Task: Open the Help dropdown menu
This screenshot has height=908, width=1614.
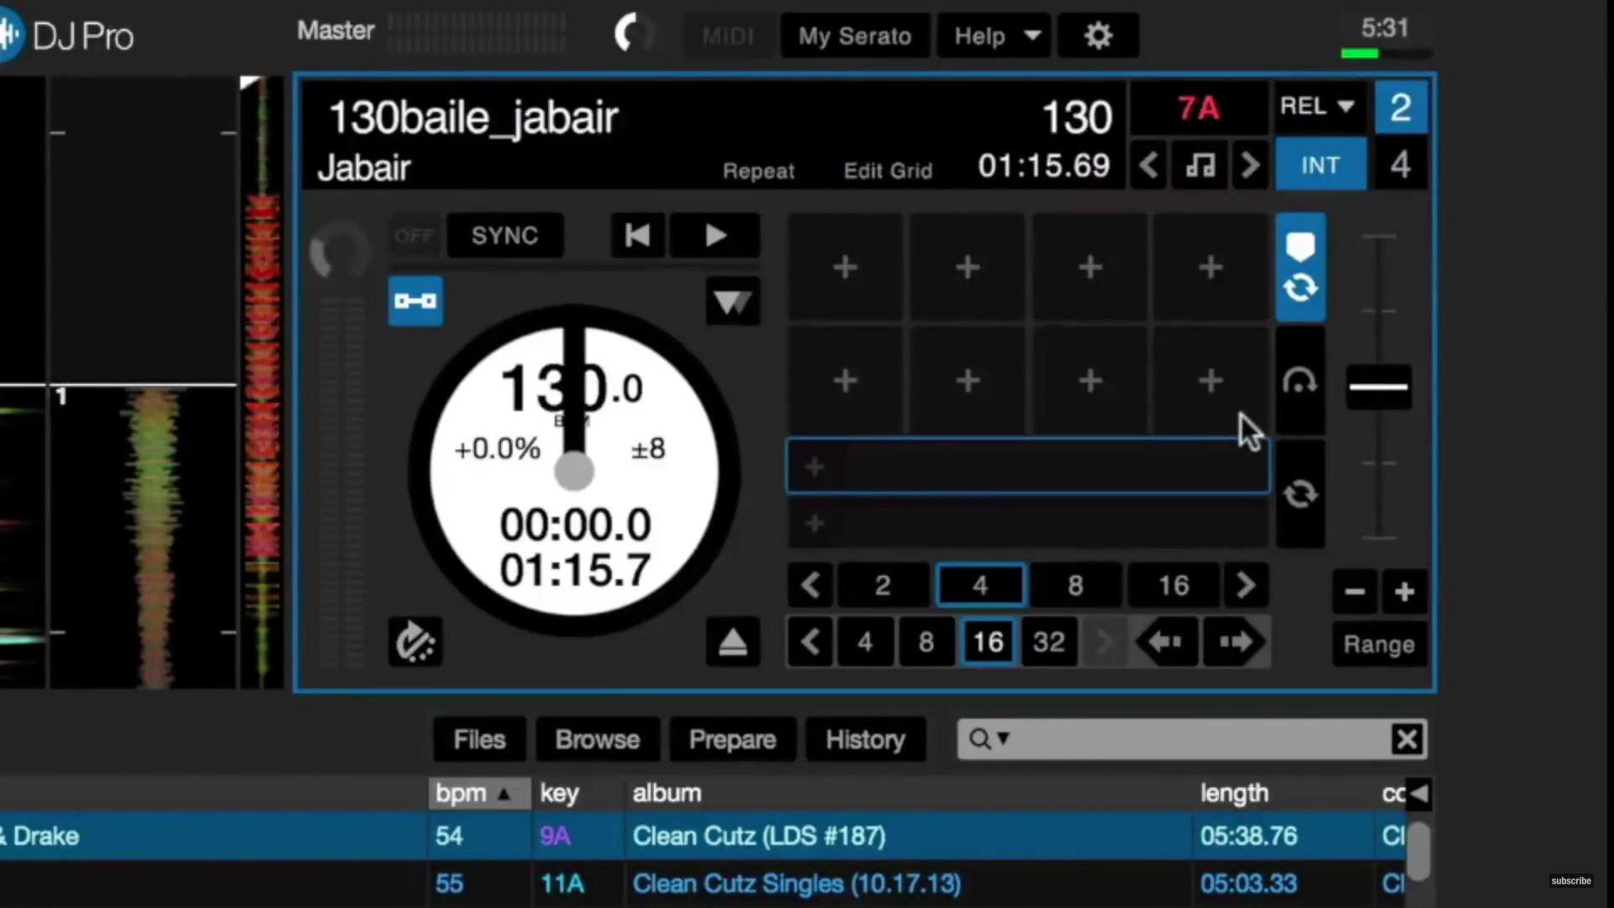Action: click(994, 35)
